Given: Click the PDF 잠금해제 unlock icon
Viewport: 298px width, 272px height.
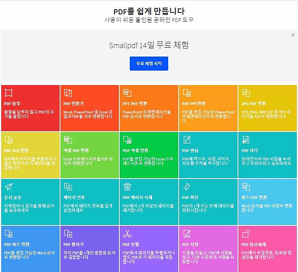Looking at the screenshot, I should tap(246, 233).
